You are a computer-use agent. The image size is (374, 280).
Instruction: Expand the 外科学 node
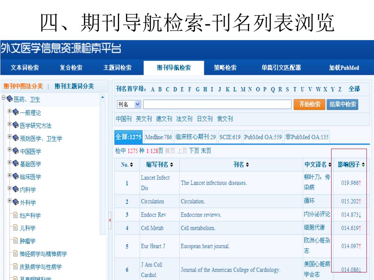point(9,201)
